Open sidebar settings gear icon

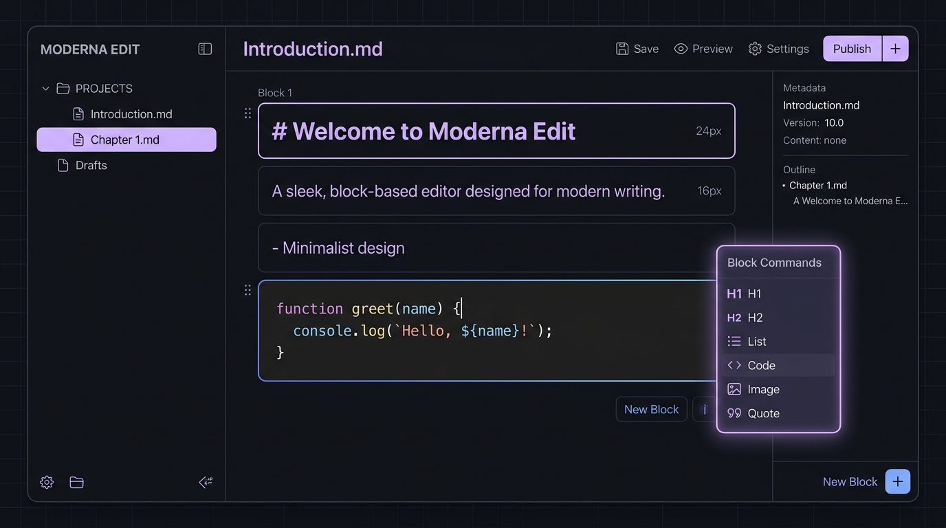(x=47, y=482)
